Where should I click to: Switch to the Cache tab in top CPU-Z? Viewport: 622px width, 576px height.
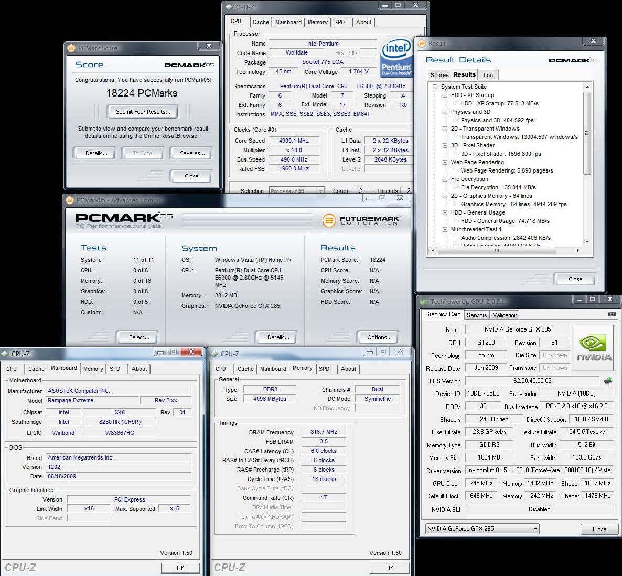coord(261,22)
